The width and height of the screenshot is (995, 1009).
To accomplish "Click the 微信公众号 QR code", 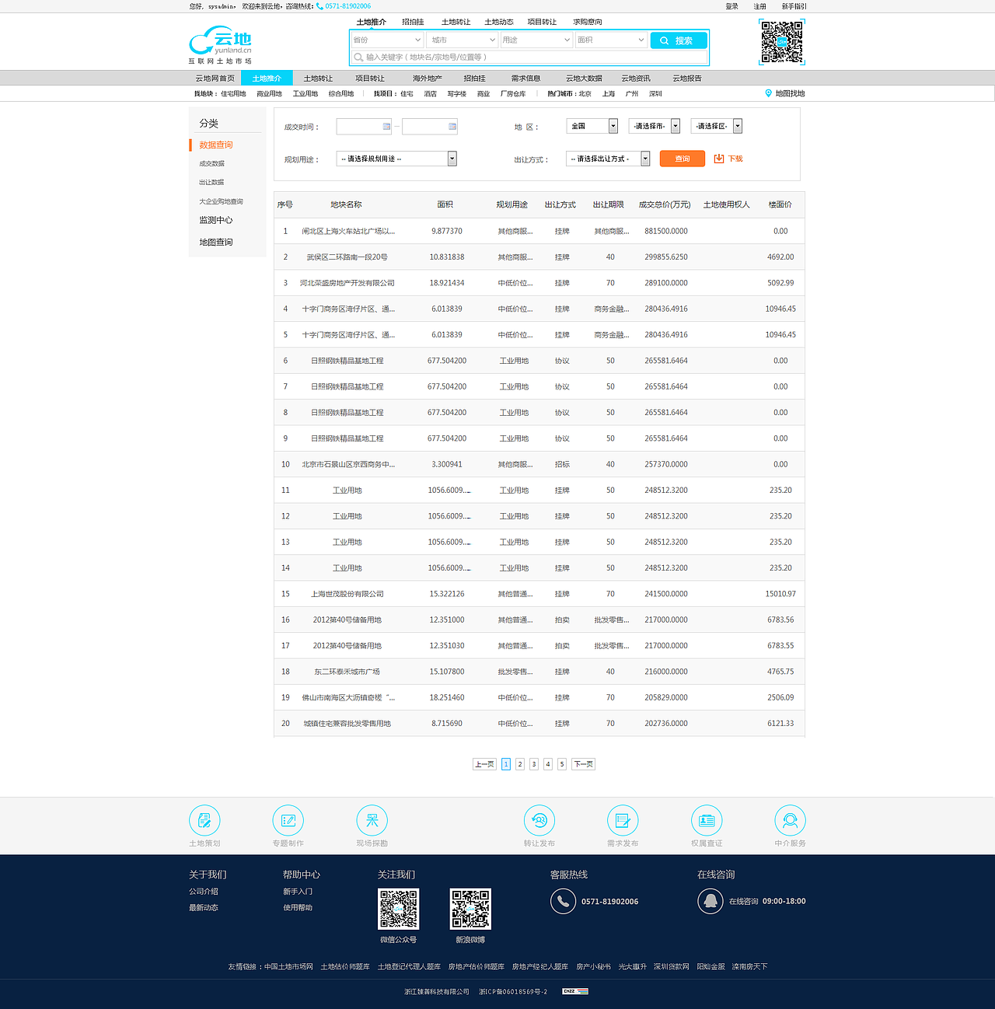I will click(x=399, y=909).
